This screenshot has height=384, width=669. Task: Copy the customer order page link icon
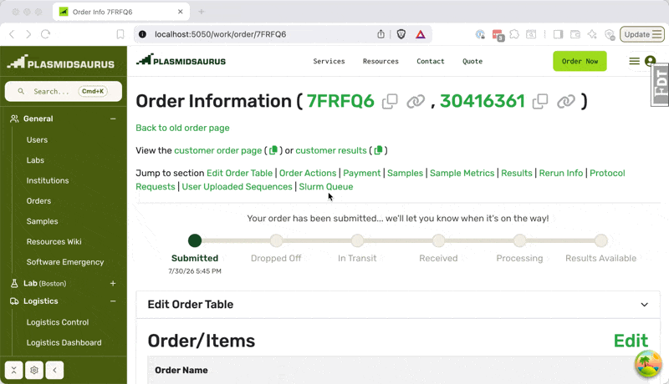[273, 150]
